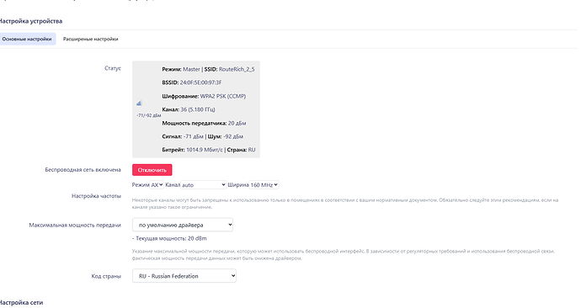The image size is (581, 308).
Task: Click the Беспроводная сеть включена label
Action: coord(83,170)
